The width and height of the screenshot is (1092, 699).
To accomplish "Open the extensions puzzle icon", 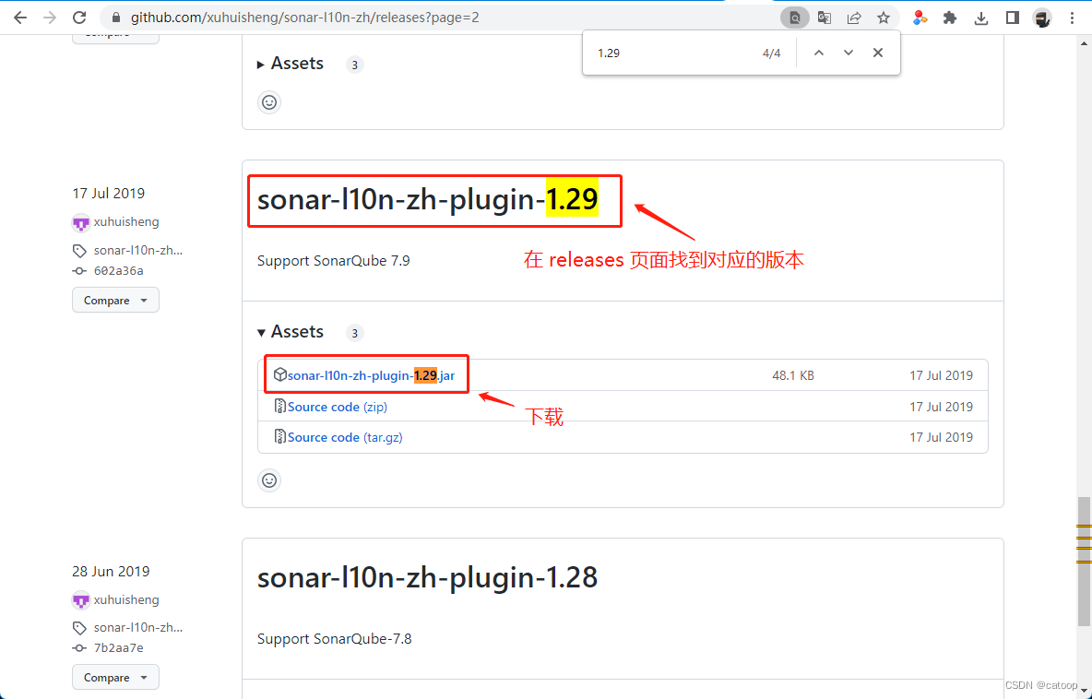I will click(950, 18).
